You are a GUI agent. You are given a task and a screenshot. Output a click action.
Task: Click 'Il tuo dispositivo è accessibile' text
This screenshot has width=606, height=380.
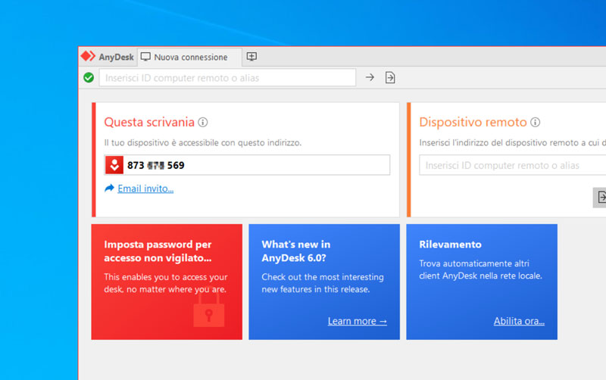pos(202,143)
